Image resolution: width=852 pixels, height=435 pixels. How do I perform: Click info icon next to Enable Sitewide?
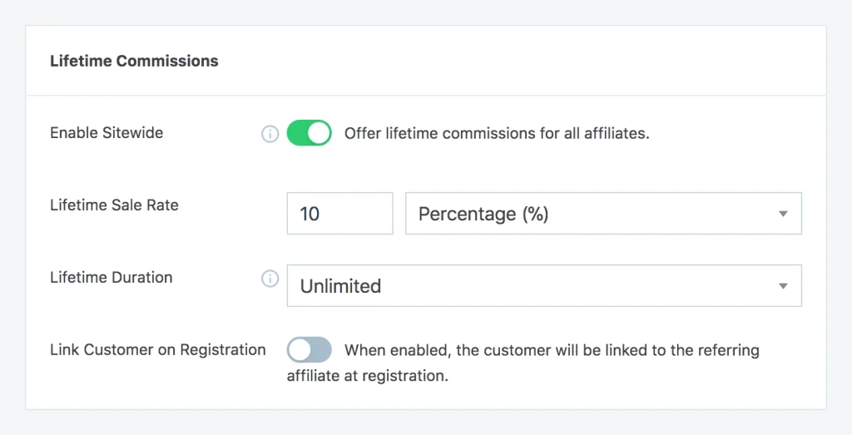click(270, 134)
